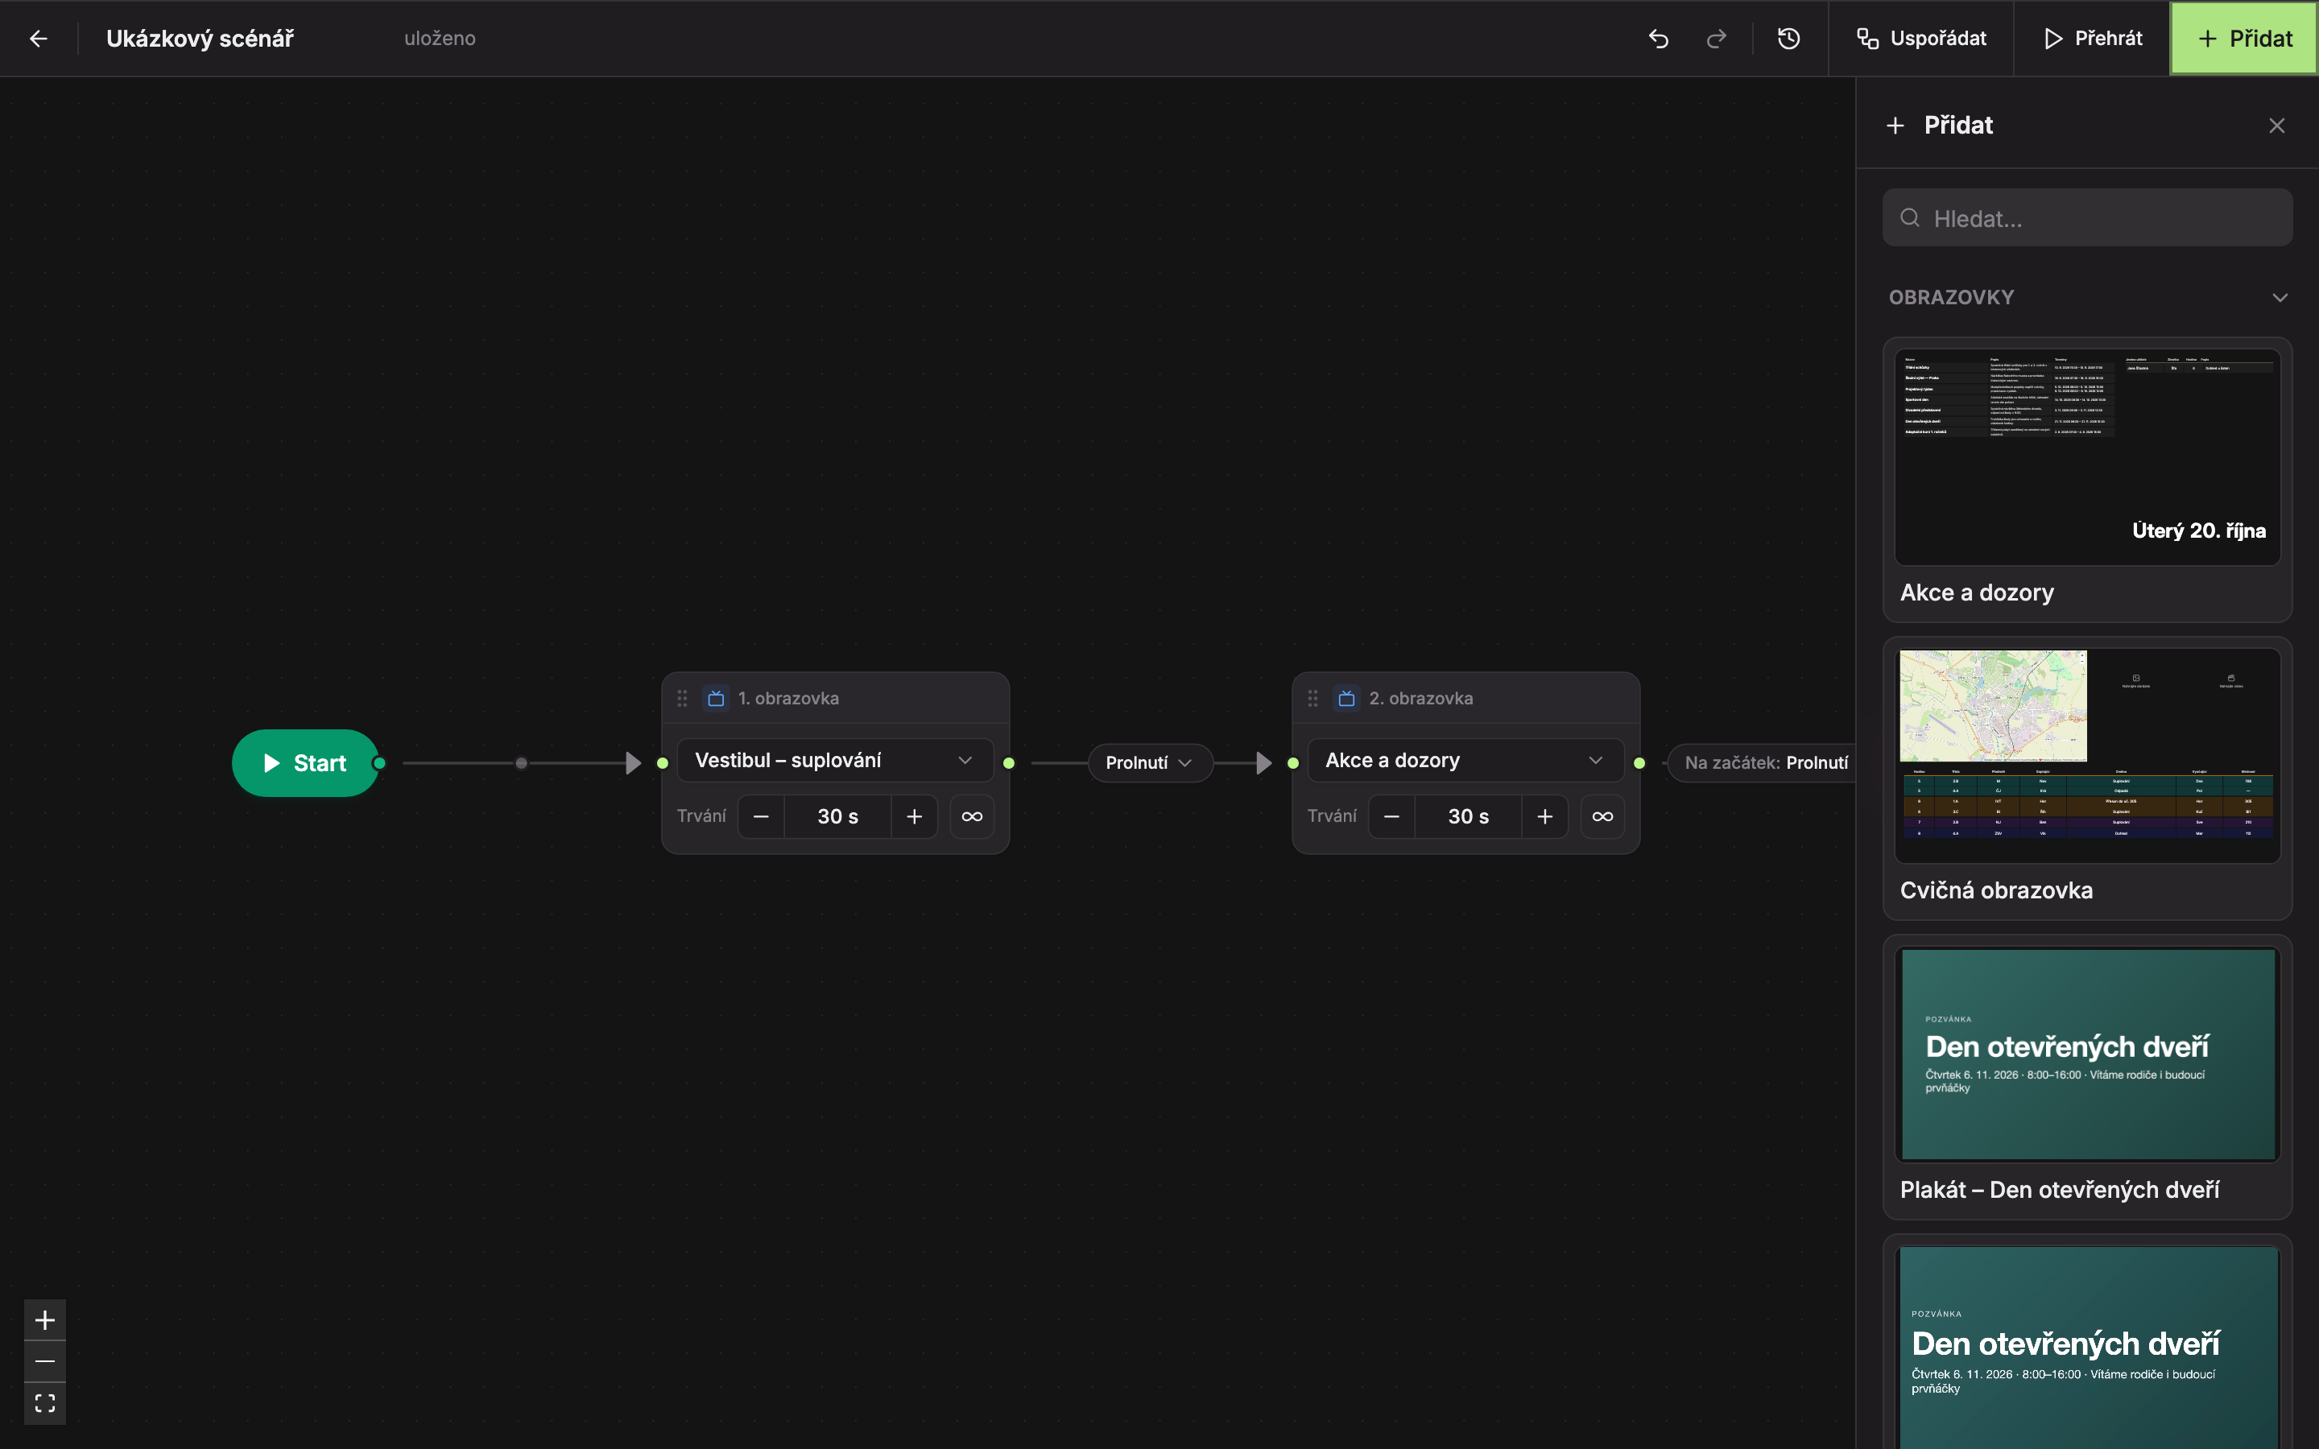Grab drag handle of 2. obrazovka
The image size is (2319, 1449).
1312,699
